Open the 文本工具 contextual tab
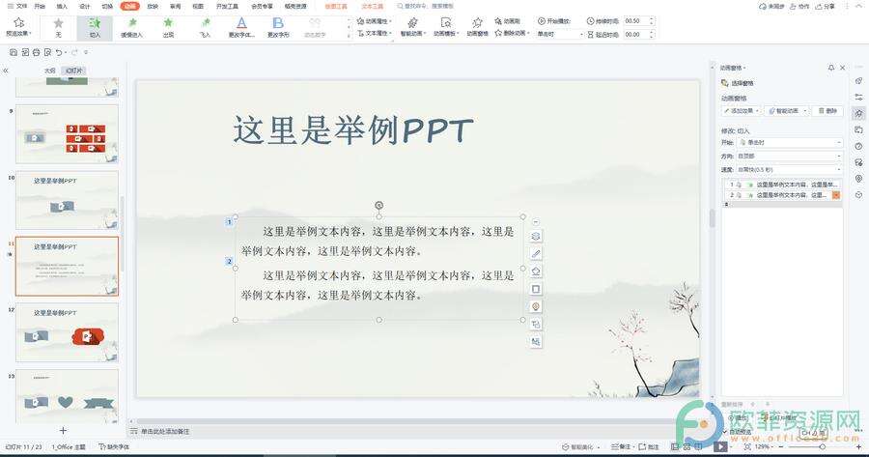Screen dimensions: 869x457 point(372,6)
